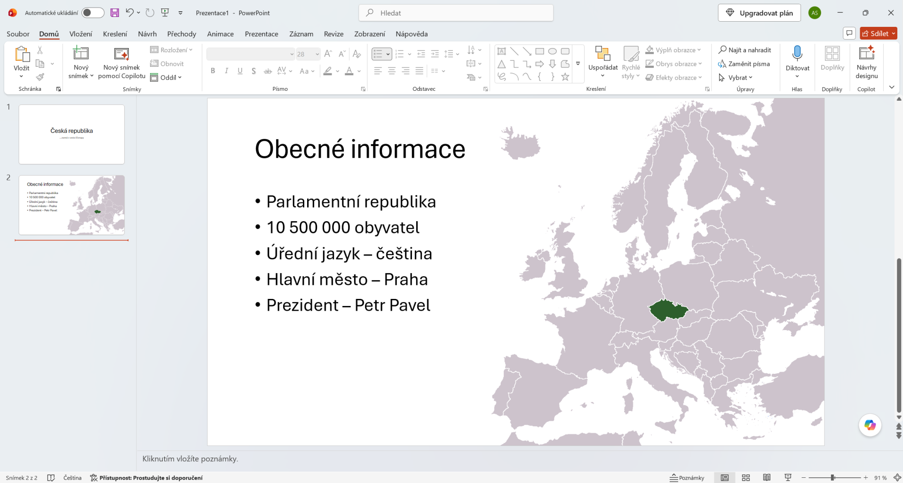Open the comments pane icon
This screenshot has width=903, height=483.
849,33
